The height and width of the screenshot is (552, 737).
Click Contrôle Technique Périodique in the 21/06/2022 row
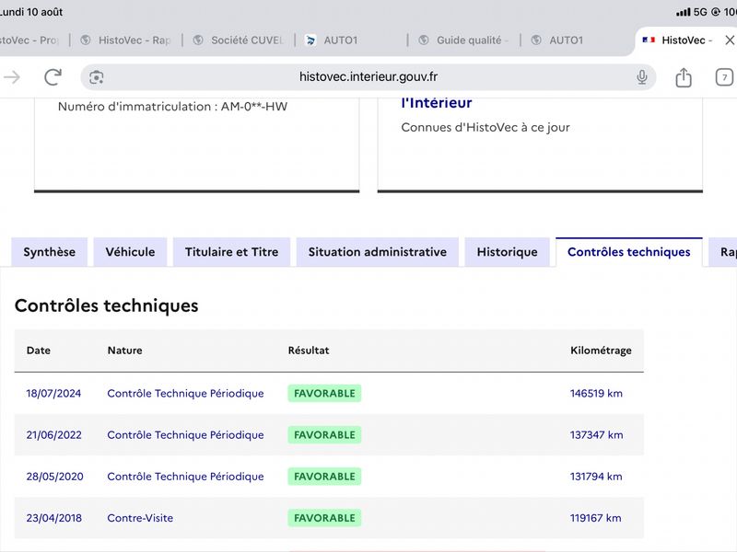click(185, 435)
